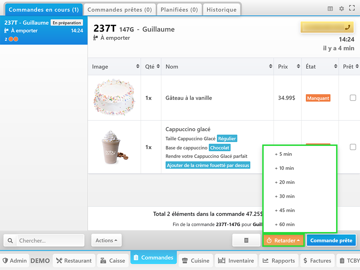This screenshot has width=360, height=270.
Task: Open the Rapports module
Action: (x=278, y=261)
